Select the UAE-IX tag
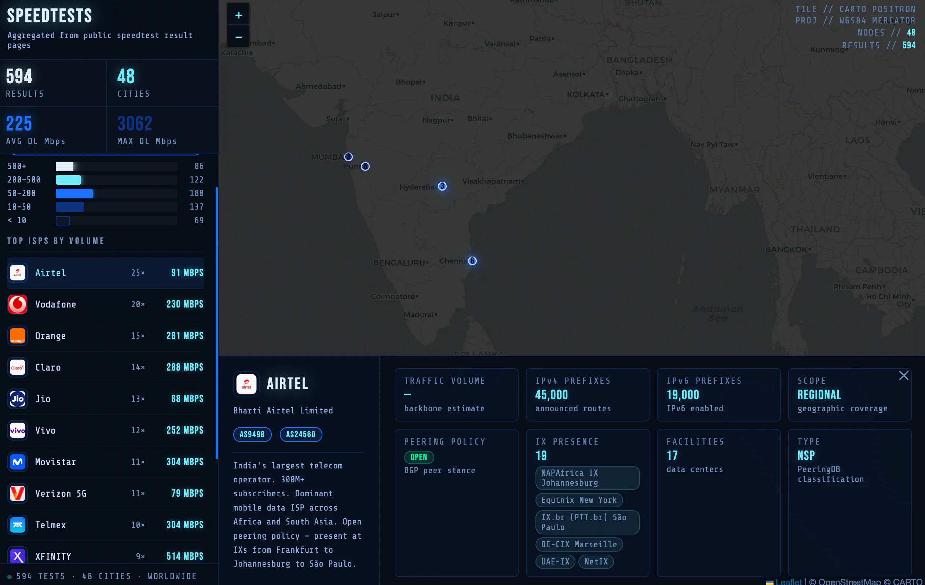This screenshot has width=925, height=585. coord(555,562)
